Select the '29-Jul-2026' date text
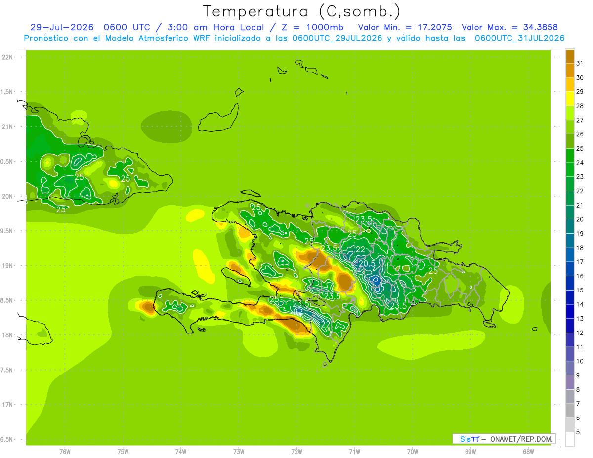Viewport: 593px width, 458px height. [x=62, y=27]
